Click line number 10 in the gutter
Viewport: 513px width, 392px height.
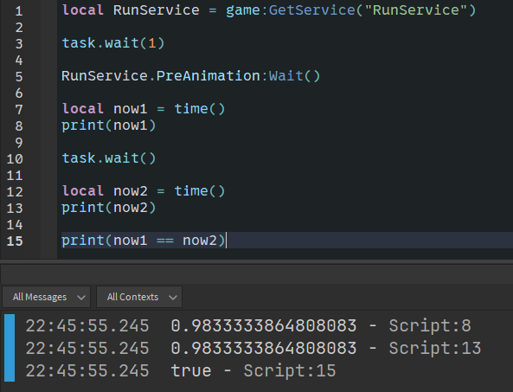click(15, 158)
